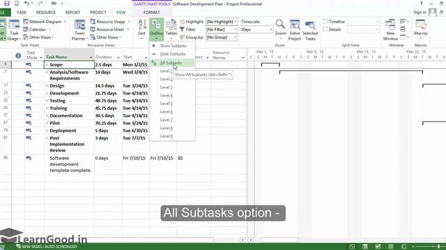This screenshot has height=250, width=446.
Task: Click the Scope summary bar in Gantt chart
Action: (x=270, y=65)
